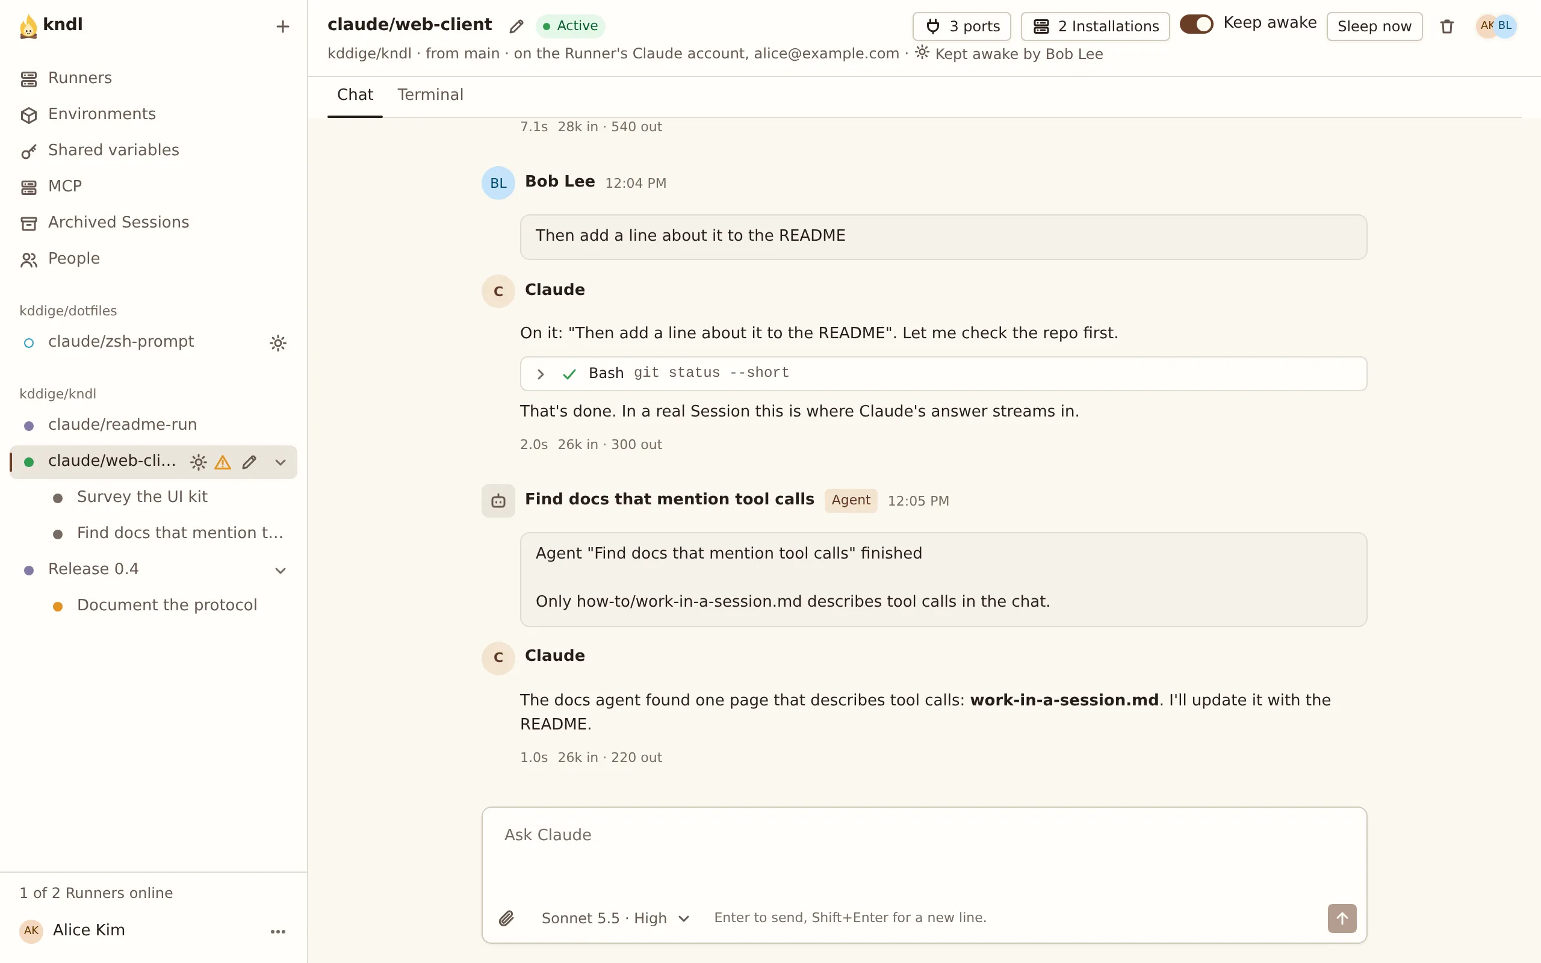Image resolution: width=1541 pixels, height=963 pixels.
Task: Click the warning triangle on claude/web-cli row
Action: 223,462
